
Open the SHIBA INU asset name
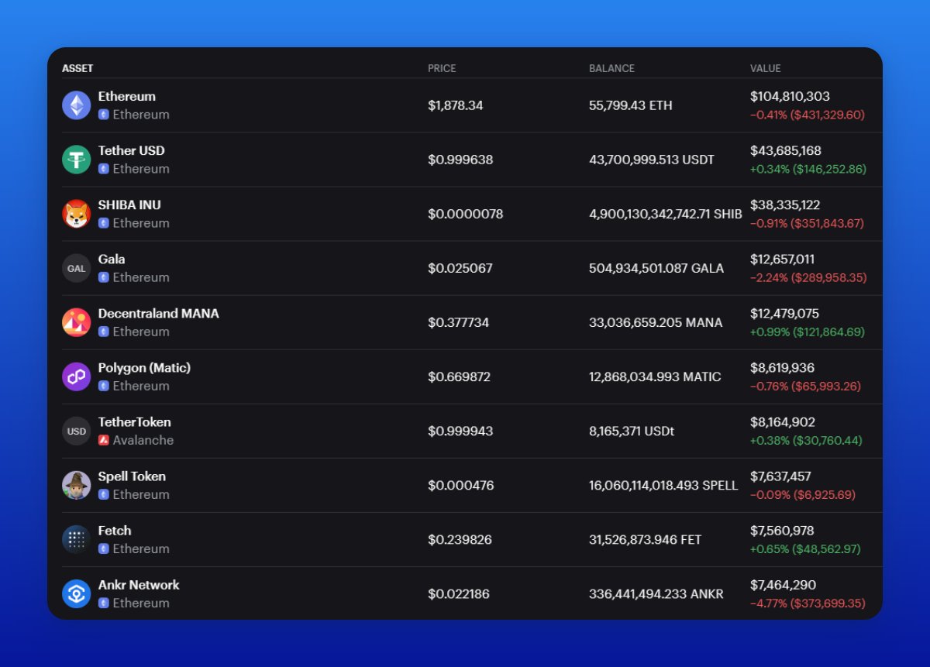click(x=129, y=205)
